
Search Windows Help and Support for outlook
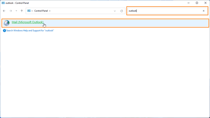pyautogui.click(x=30, y=31)
